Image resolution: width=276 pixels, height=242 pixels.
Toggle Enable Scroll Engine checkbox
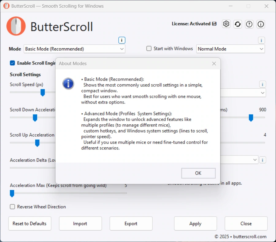12,63
